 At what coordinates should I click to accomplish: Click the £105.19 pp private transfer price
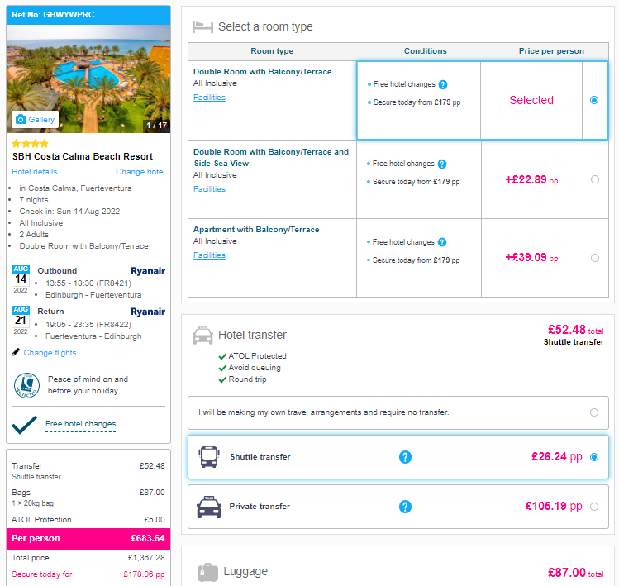(x=554, y=506)
